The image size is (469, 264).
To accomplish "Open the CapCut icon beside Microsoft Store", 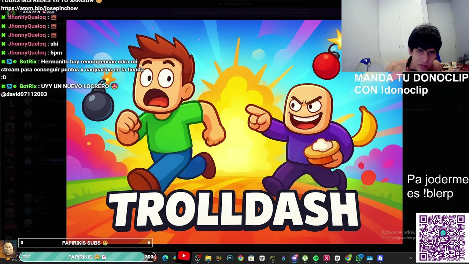I will coord(262,258).
